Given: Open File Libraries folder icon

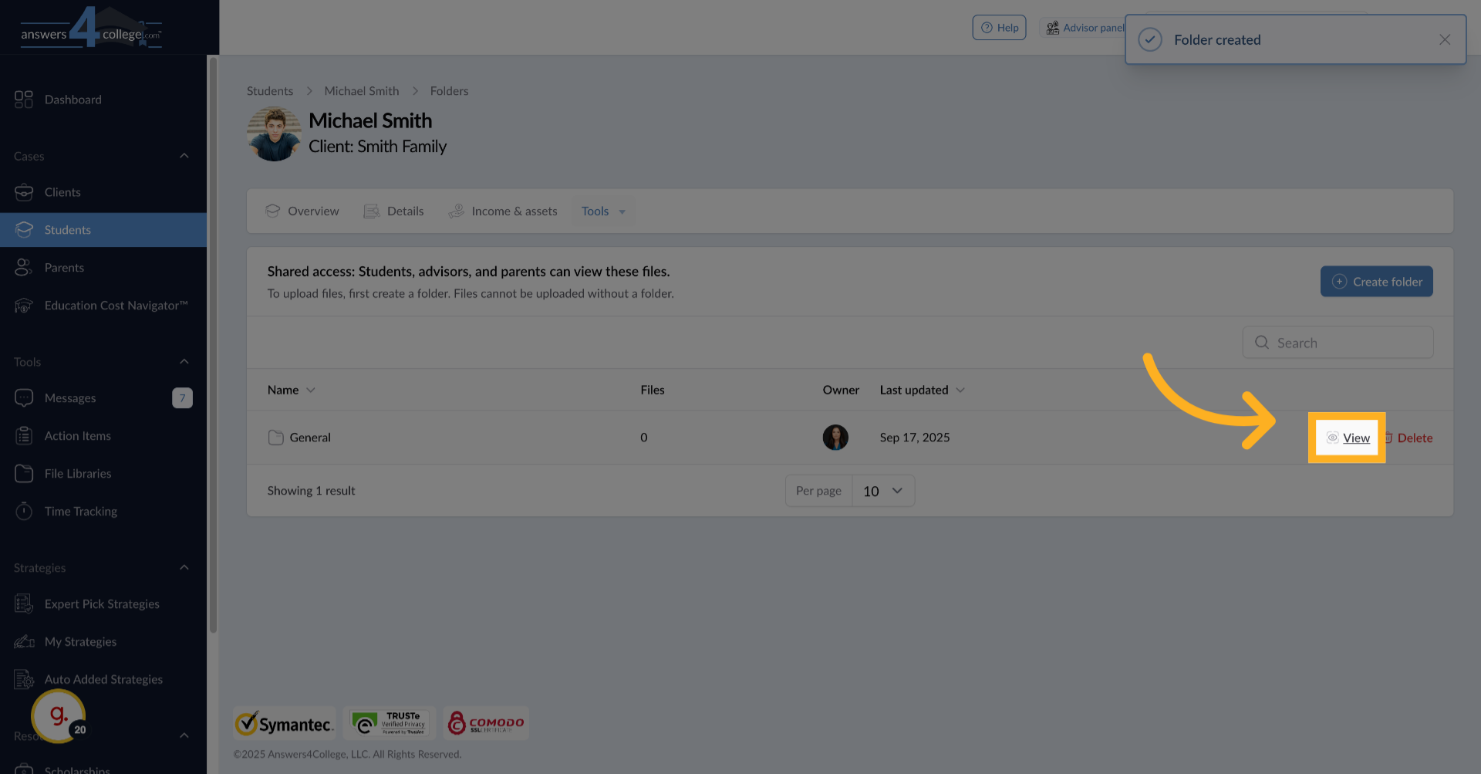Looking at the screenshot, I should tap(24, 474).
